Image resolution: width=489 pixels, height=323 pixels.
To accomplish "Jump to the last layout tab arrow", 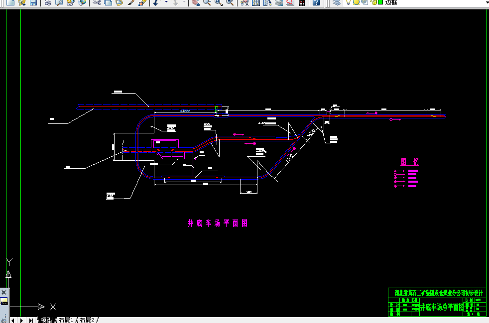I will tap(31, 320).
